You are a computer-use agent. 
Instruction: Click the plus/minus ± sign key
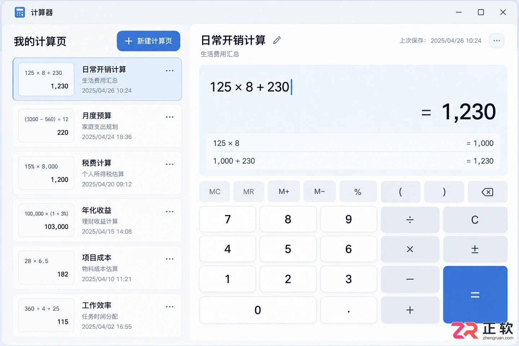pos(475,249)
